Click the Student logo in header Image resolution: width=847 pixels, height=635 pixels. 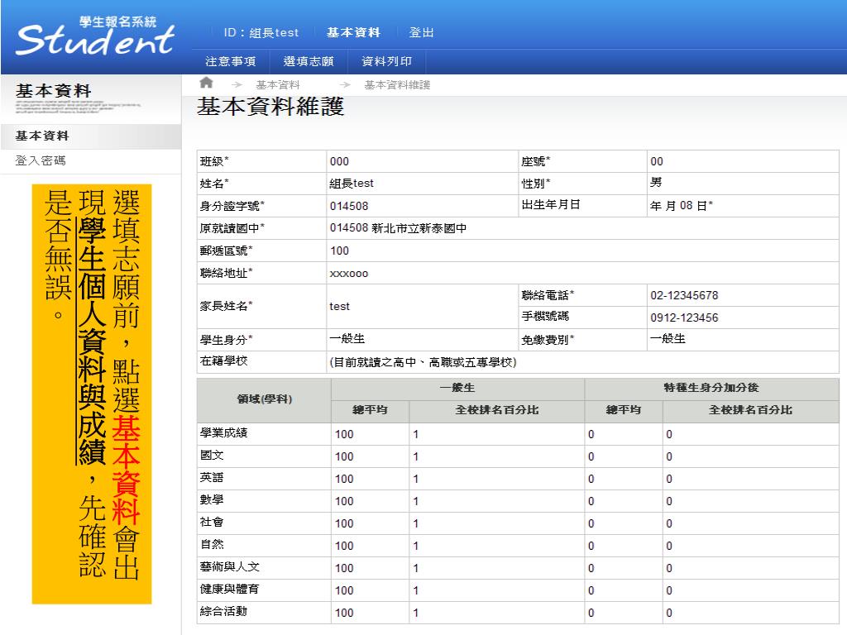[95, 36]
